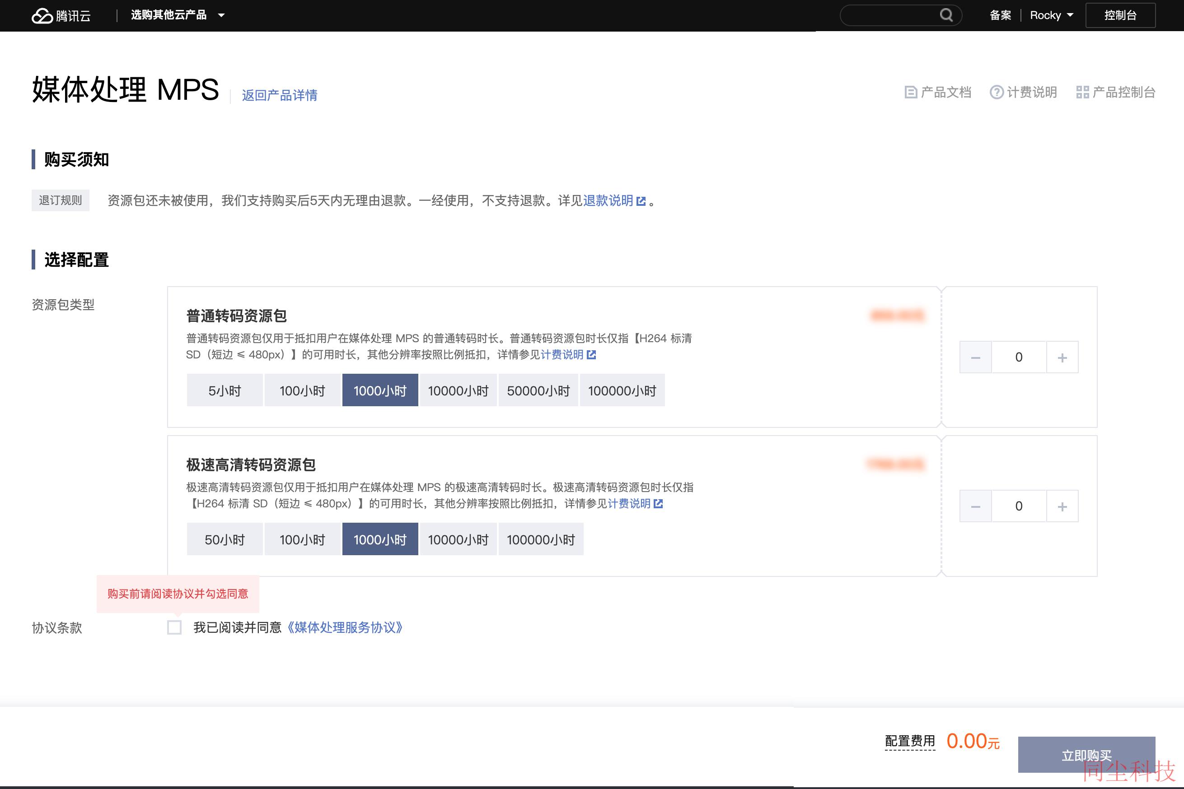Screen dimensions: 1184x789
Task: Click 极速高清转码资源包 quantity input field
Action: (x=1019, y=506)
